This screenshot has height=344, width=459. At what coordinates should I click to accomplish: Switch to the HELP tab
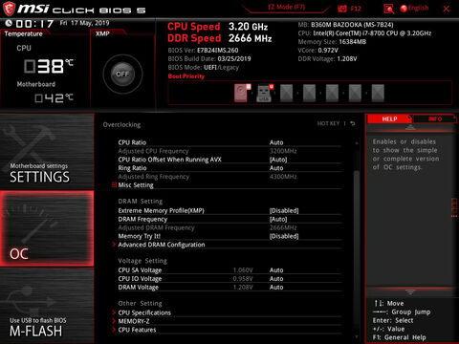point(389,118)
